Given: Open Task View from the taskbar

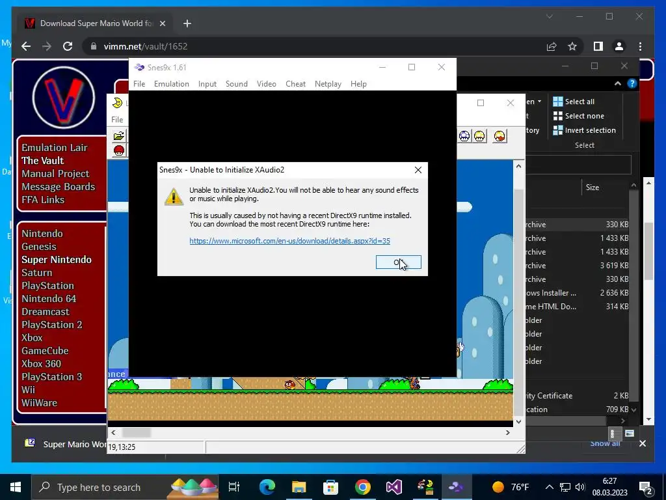Looking at the screenshot, I should (234, 487).
